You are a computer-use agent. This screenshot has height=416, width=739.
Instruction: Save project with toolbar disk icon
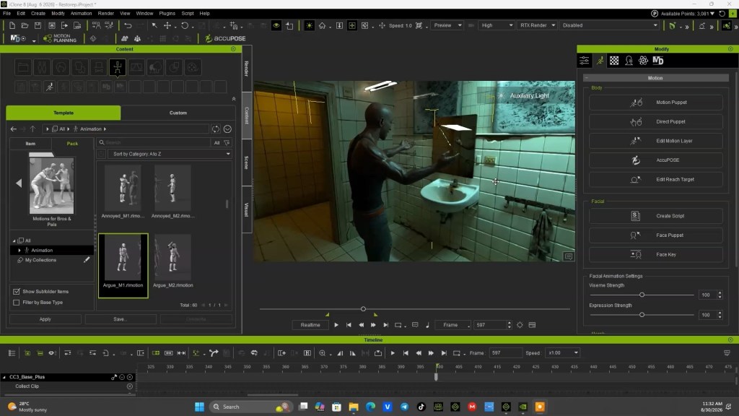pyautogui.click(x=38, y=25)
